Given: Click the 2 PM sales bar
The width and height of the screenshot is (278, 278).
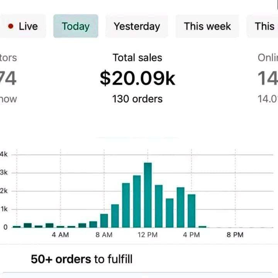Looking at the screenshot, I should point(170,213).
